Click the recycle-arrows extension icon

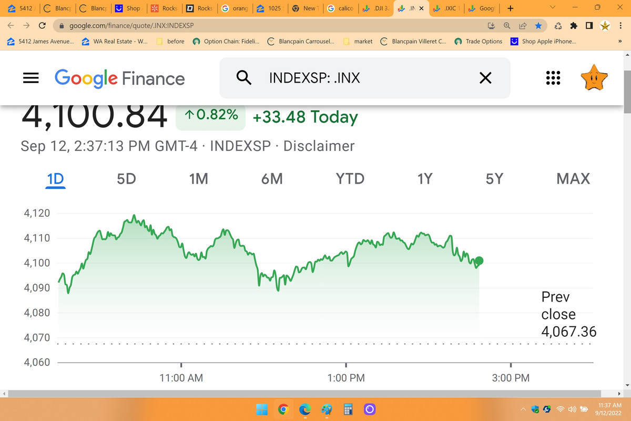coord(558,25)
